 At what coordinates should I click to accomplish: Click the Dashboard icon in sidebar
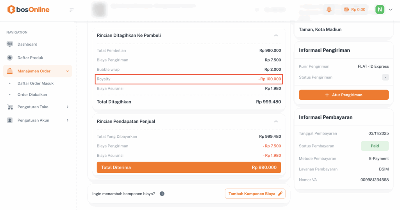(10, 44)
